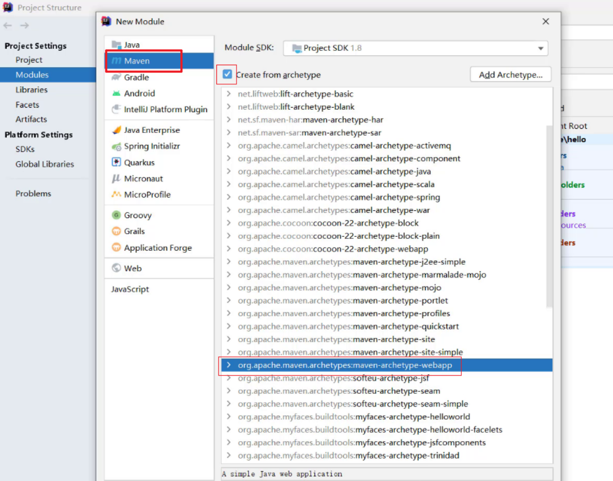Viewport: 613px width, 481px height.
Task: Select myfaces-archetype-helloworld-facelets row
Action: coord(387,429)
